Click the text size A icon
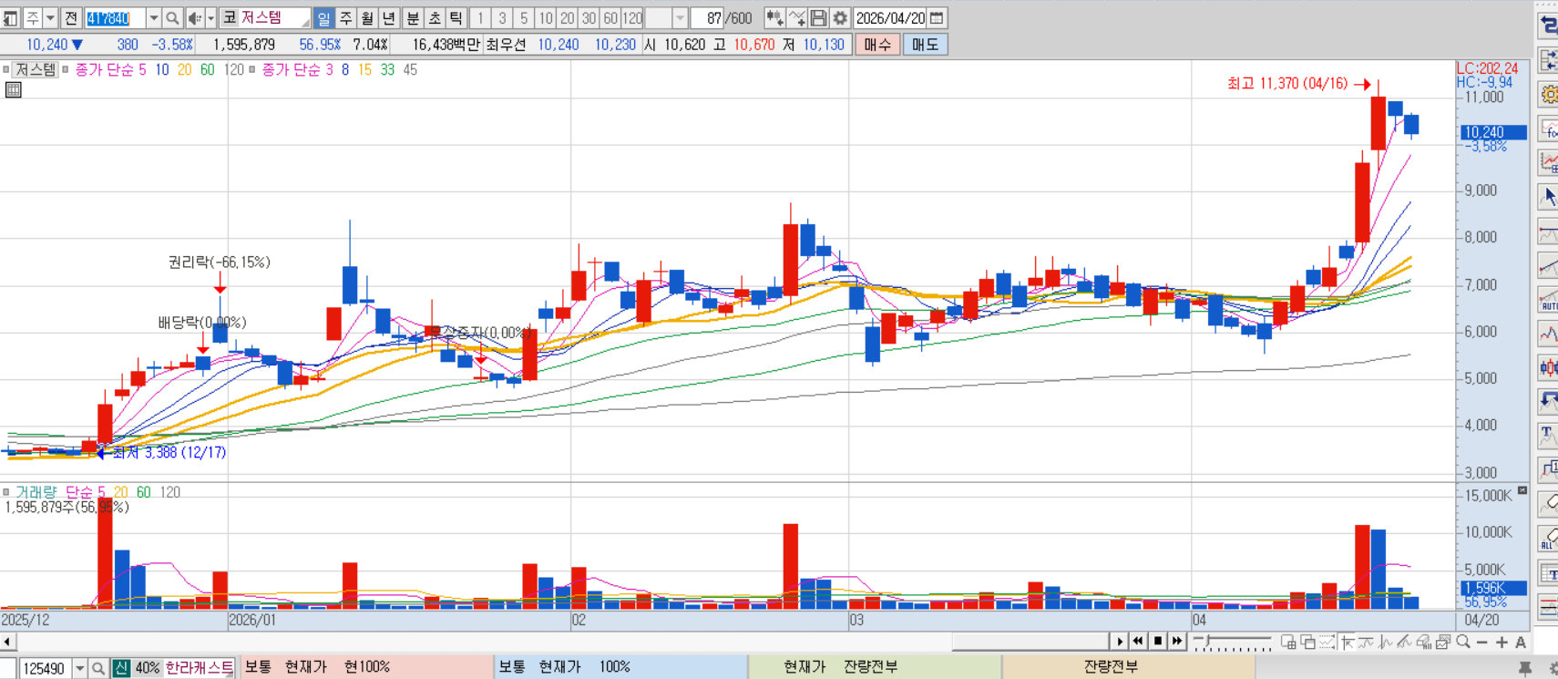This screenshot has width=1558, height=679. click(1521, 642)
